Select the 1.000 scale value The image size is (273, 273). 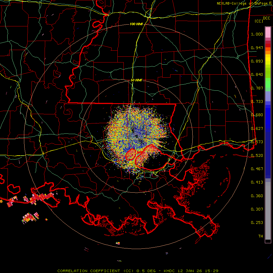pyautogui.click(x=257, y=34)
